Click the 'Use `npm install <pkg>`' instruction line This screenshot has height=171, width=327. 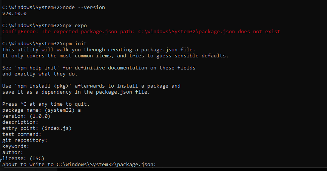(91, 86)
